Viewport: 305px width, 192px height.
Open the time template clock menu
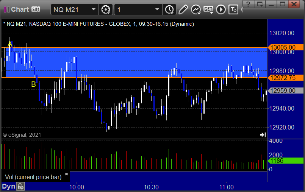tap(169, 9)
